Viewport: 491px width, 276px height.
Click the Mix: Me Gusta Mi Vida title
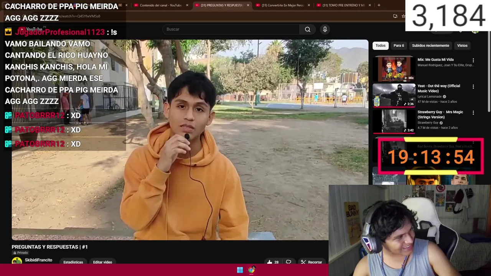(435, 60)
